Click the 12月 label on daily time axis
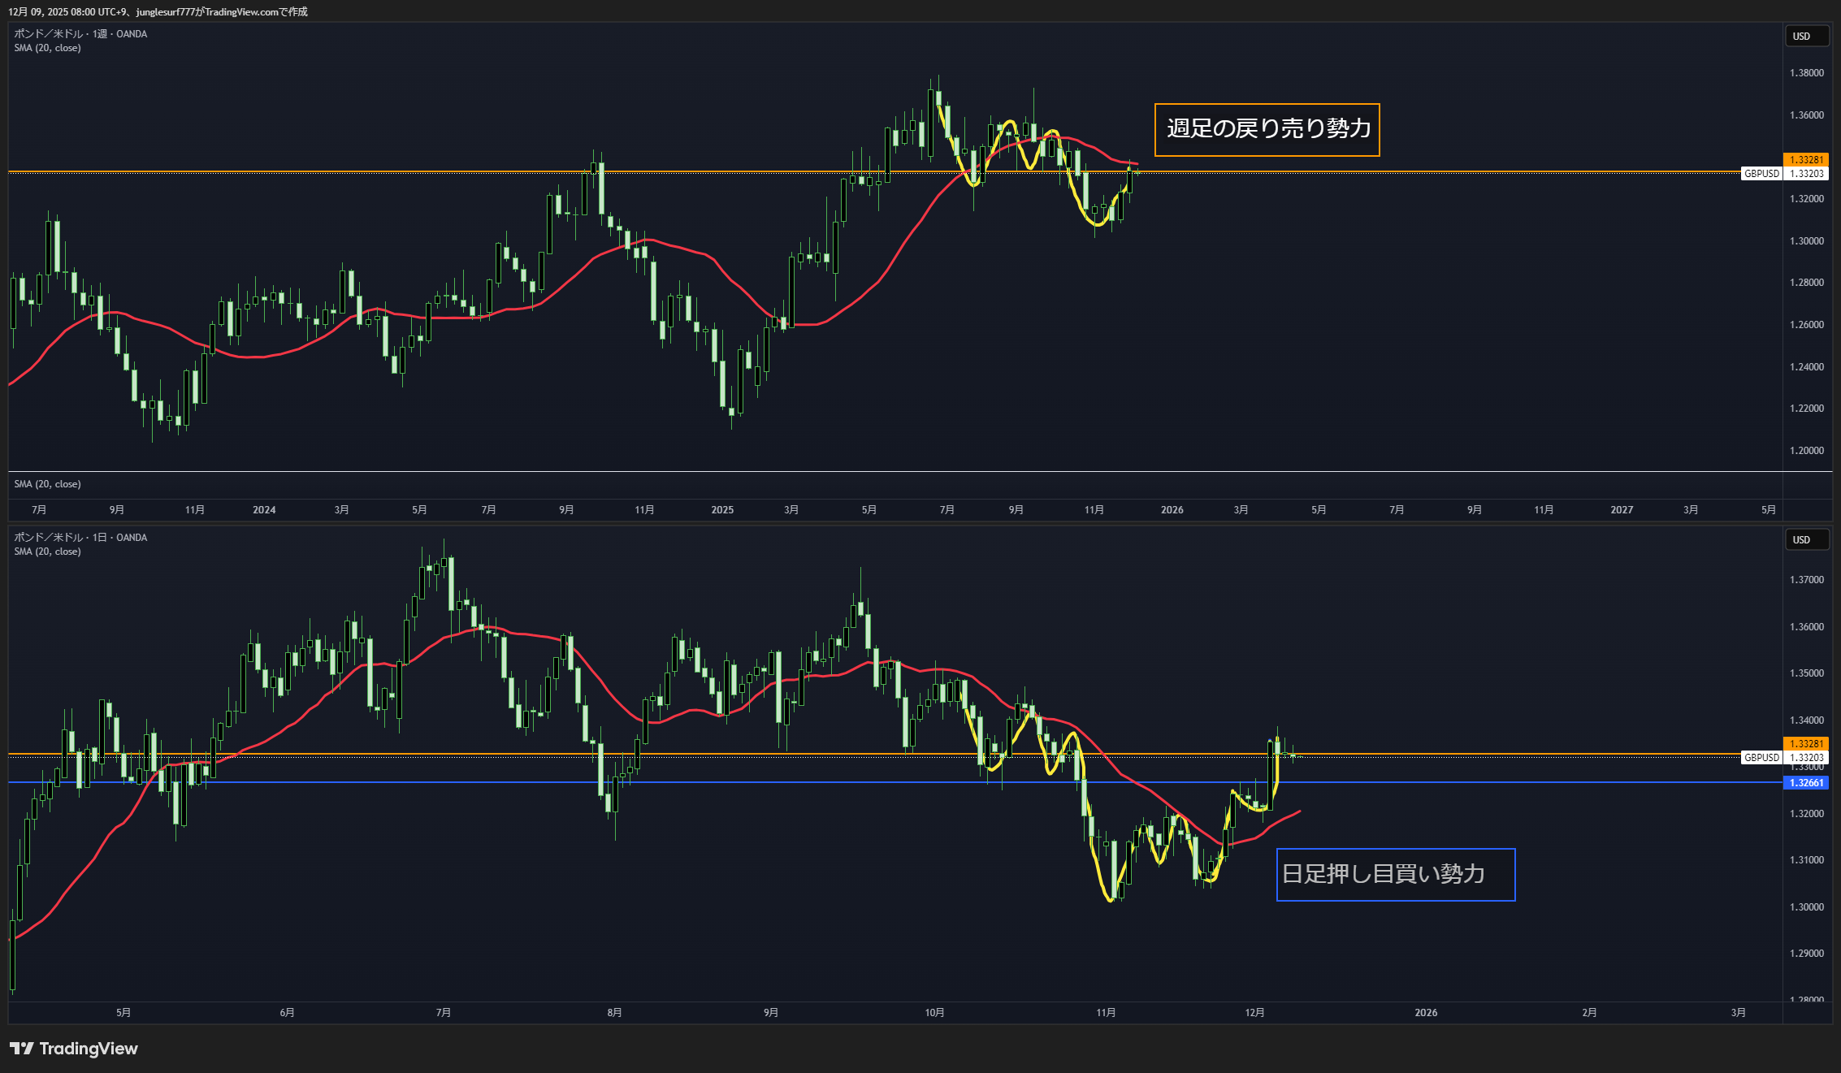The height and width of the screenshot is (1073, 1841). (1254, 1013)
